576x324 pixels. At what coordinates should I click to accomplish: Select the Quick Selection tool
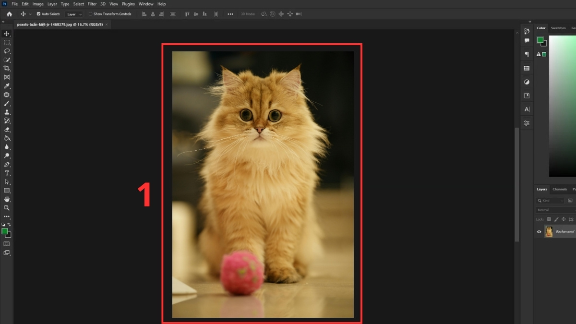7,60
